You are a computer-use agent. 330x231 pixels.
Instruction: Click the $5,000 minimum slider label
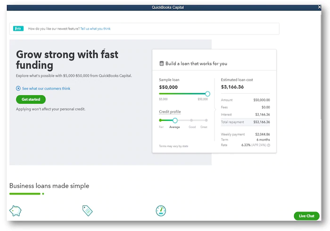(x=163, y=99)
